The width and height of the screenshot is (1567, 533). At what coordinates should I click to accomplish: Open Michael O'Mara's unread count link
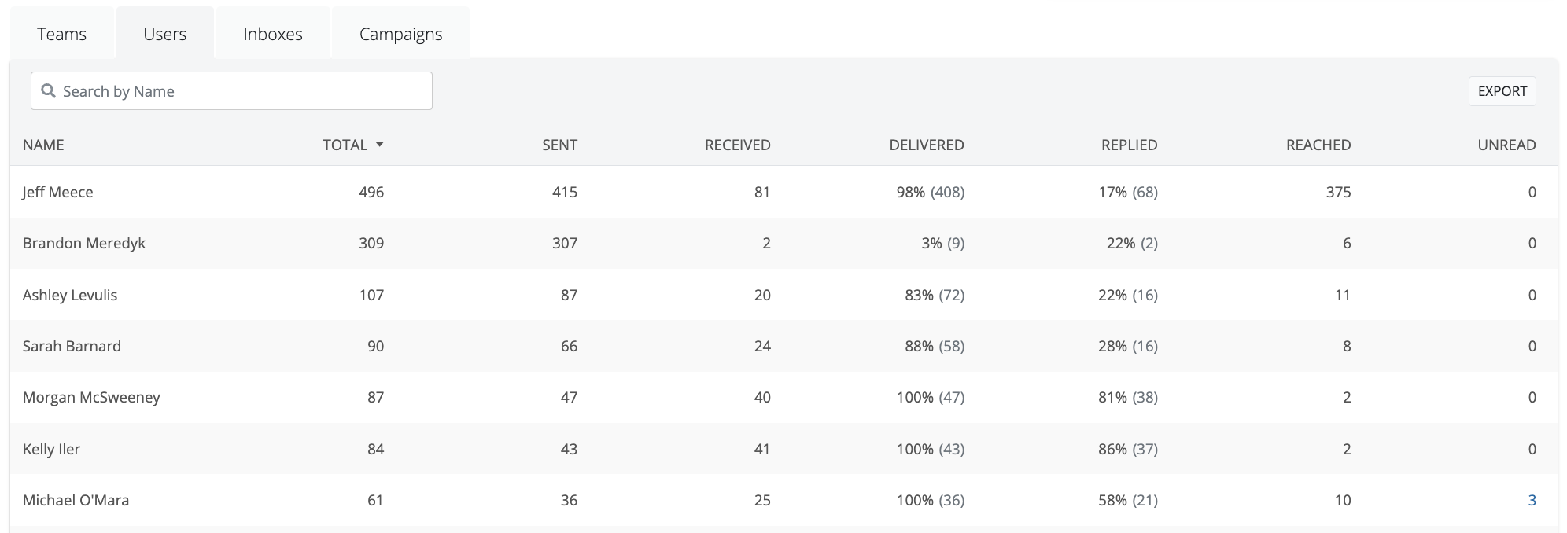point(1532,500)
